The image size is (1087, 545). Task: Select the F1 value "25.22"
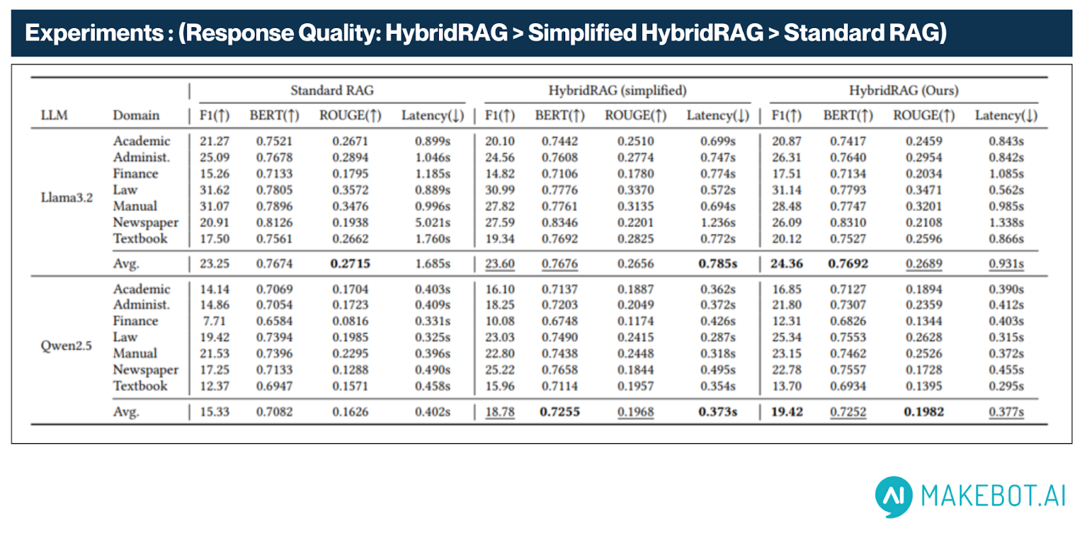500,370
